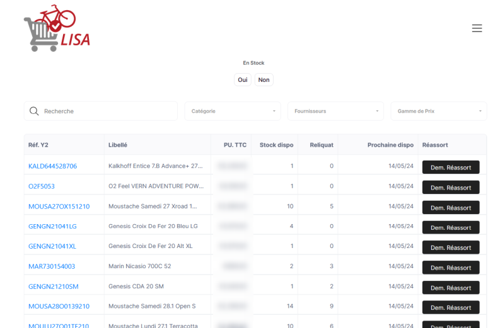Select label Moustache Samedi 27 Xroad
498x328 pixels.
tap(153, 206)
